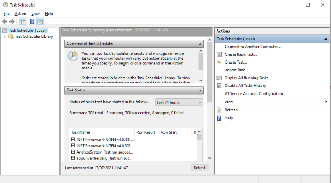Click the Actions pane title

223,31
